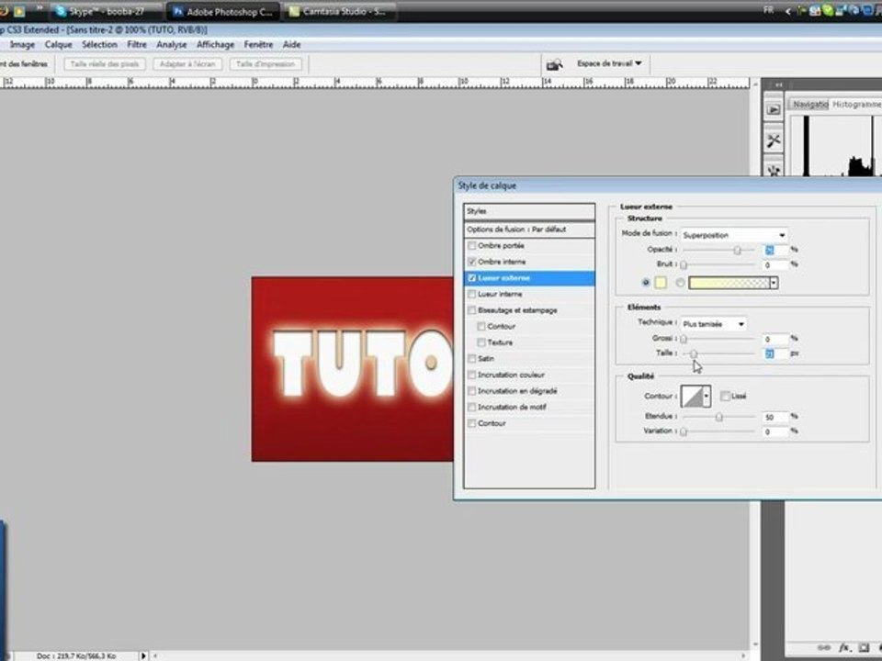
Task: Click the Etendue value field showing 50
Action: (775, 417)
